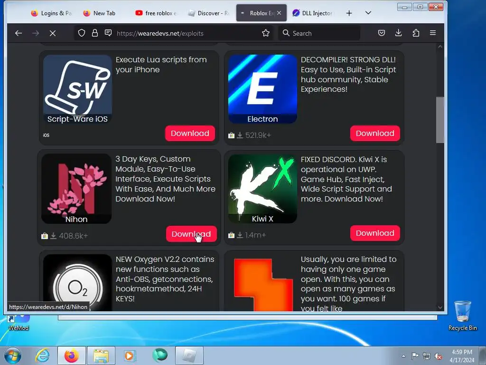This screenshot has height=365, width=486.
Task: Click the store bag icon under Nihon
Action: pos(45,236)
